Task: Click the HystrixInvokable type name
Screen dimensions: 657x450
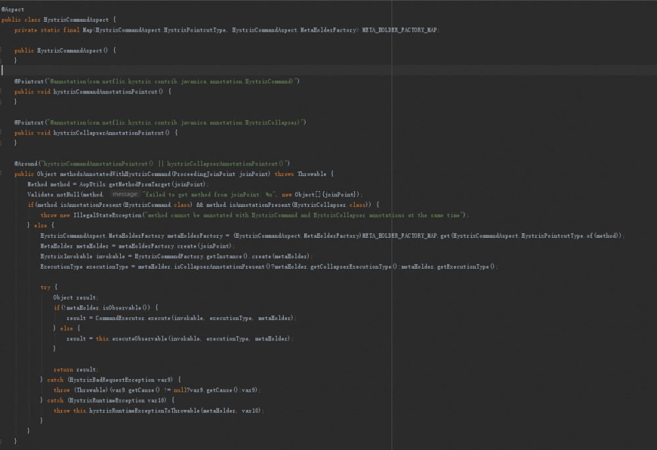Action: click(x=66, y=256)
